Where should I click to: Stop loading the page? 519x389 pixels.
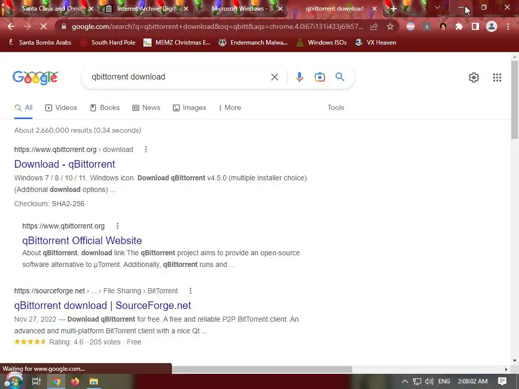44,26
